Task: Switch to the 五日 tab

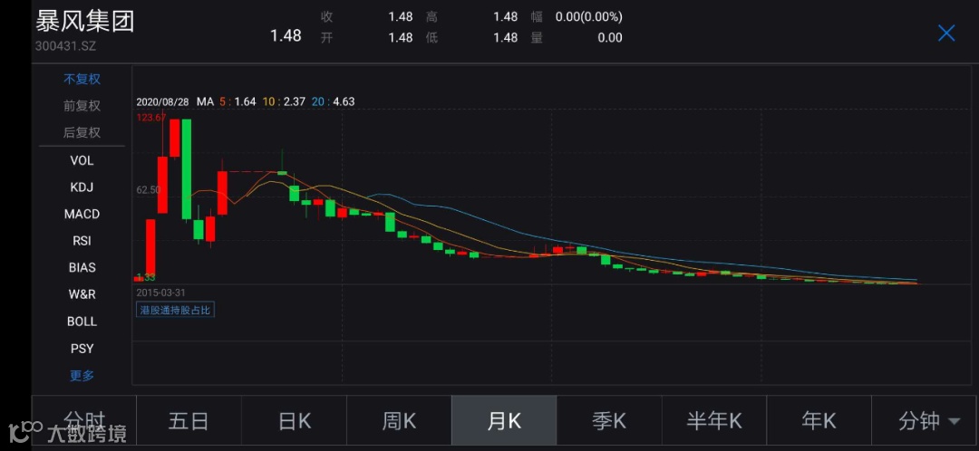Action: coord(189,421)
